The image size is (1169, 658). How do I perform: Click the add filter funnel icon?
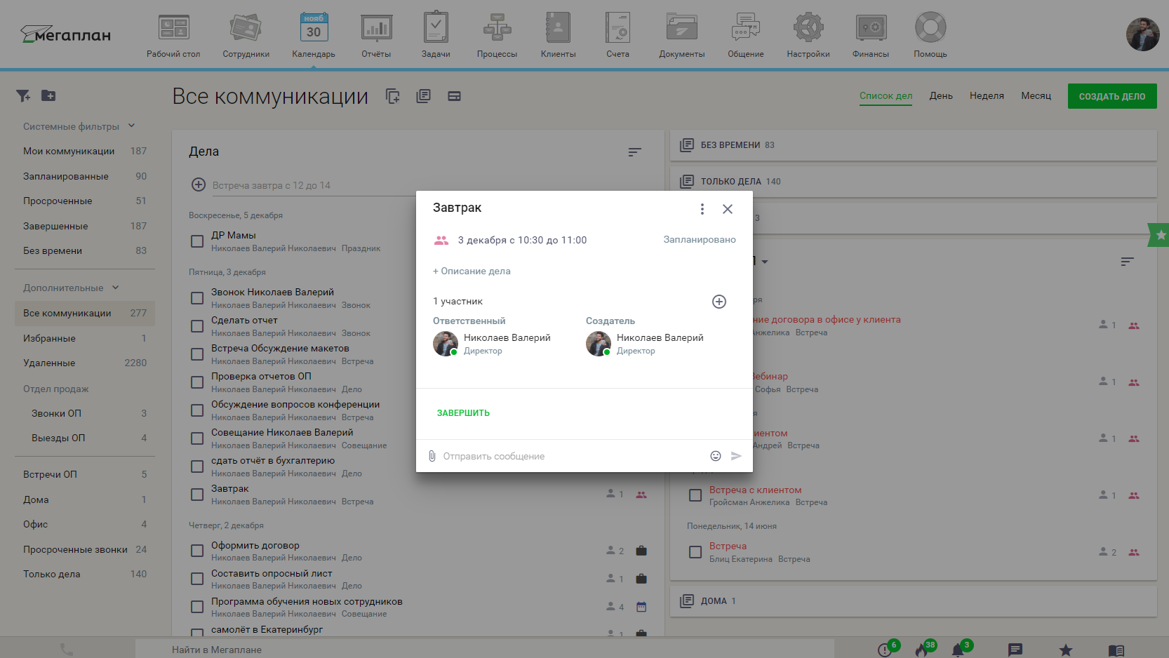point(23,95)
